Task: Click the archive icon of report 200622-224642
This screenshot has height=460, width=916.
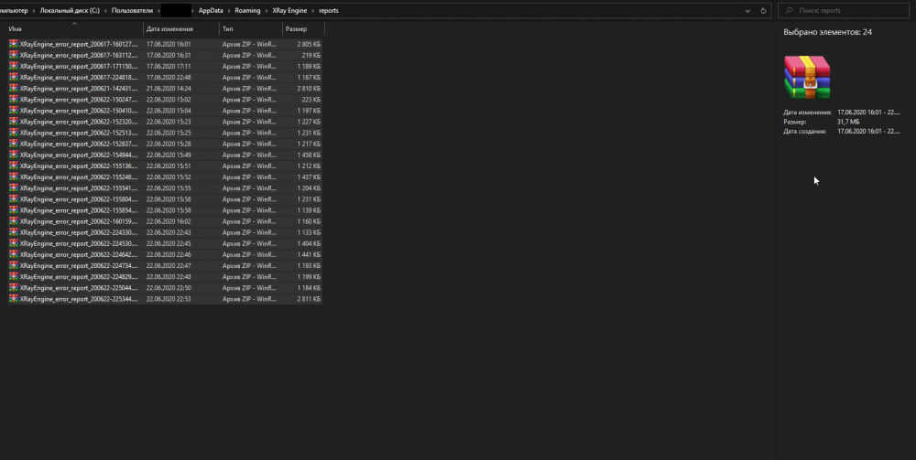Action: [x=14, y=254]
